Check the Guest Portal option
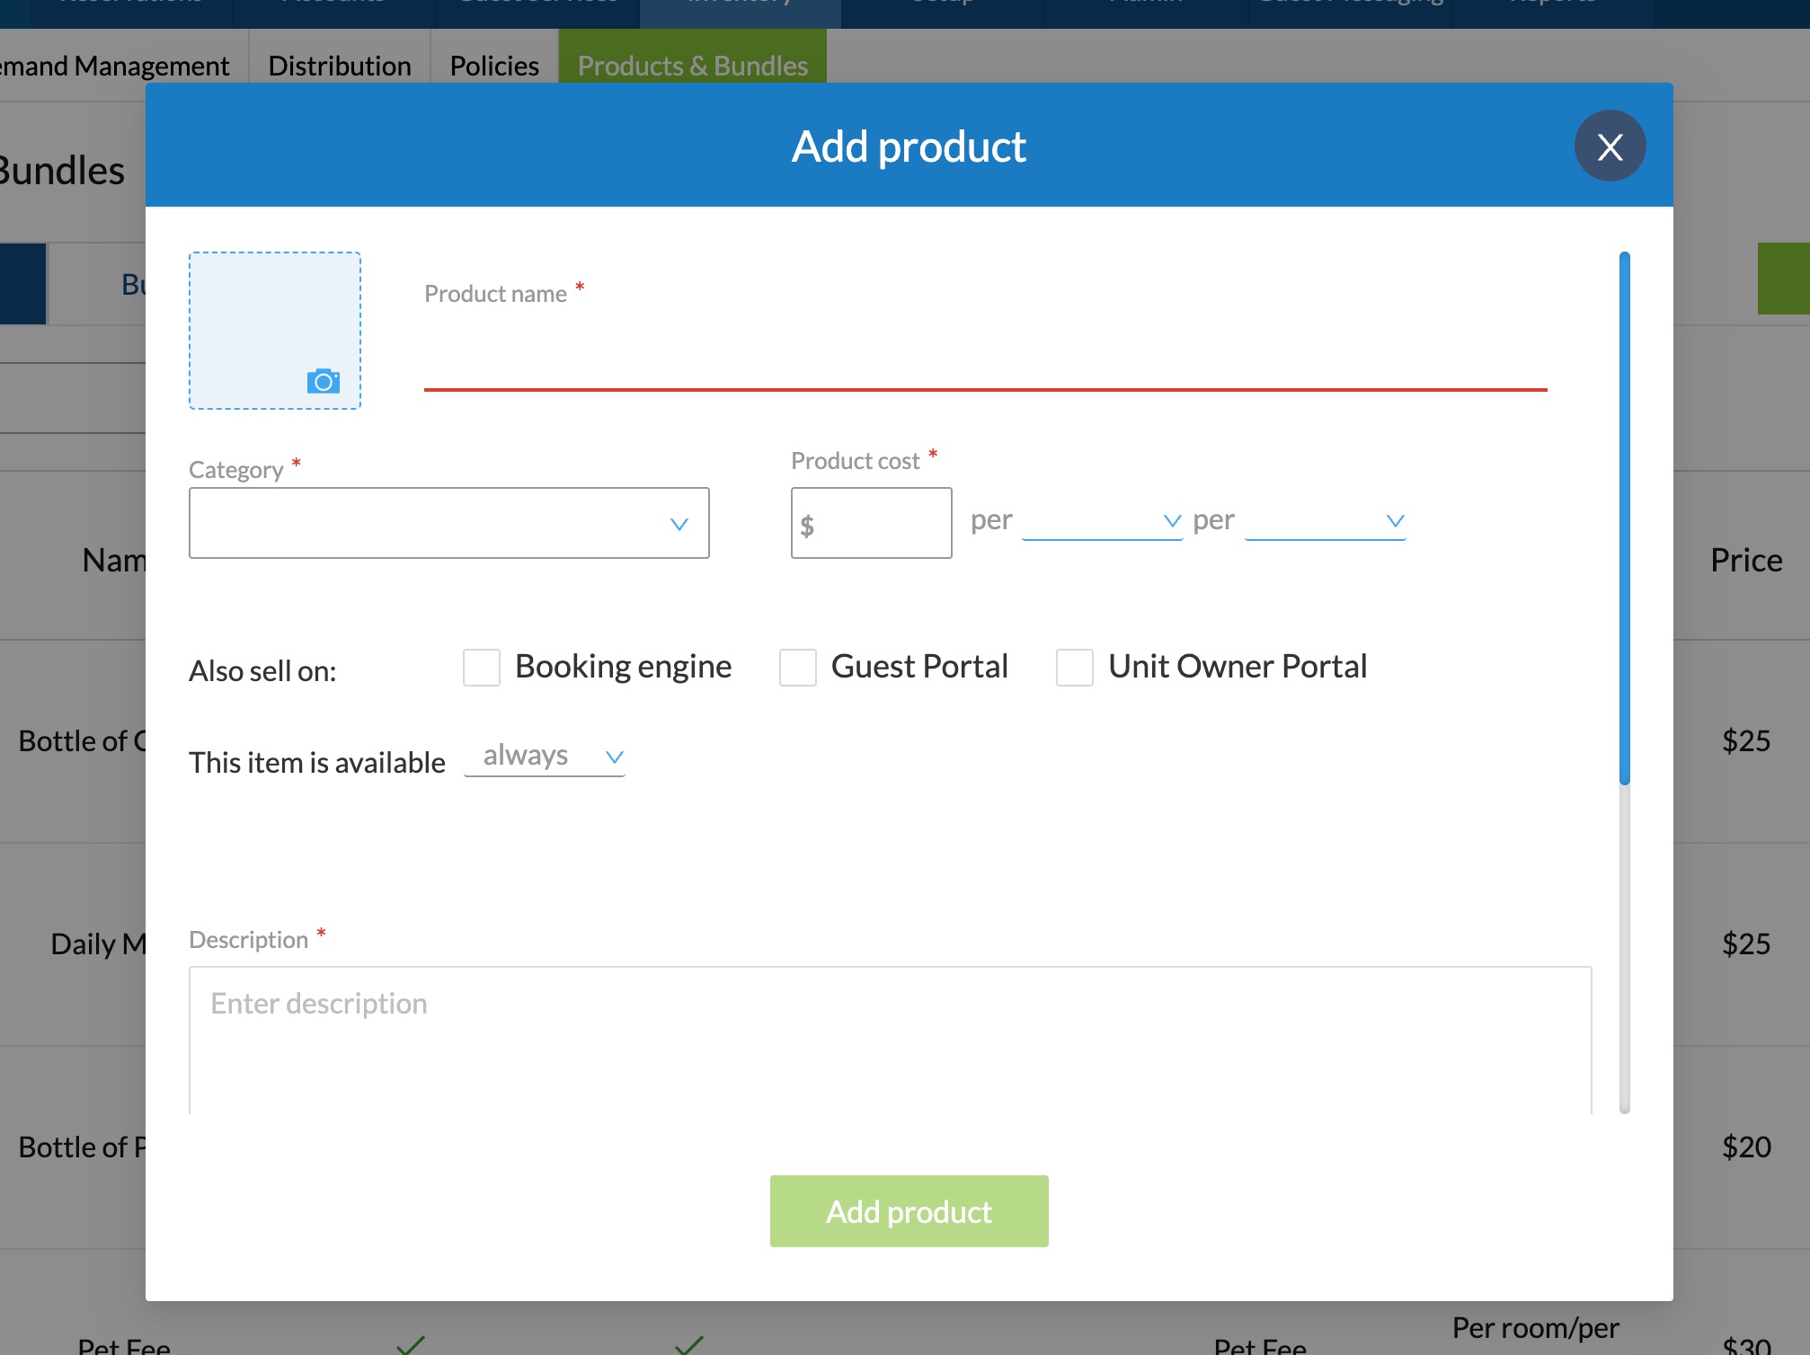The height and width of the screenshot is (1355, 1810). point(797,668)
